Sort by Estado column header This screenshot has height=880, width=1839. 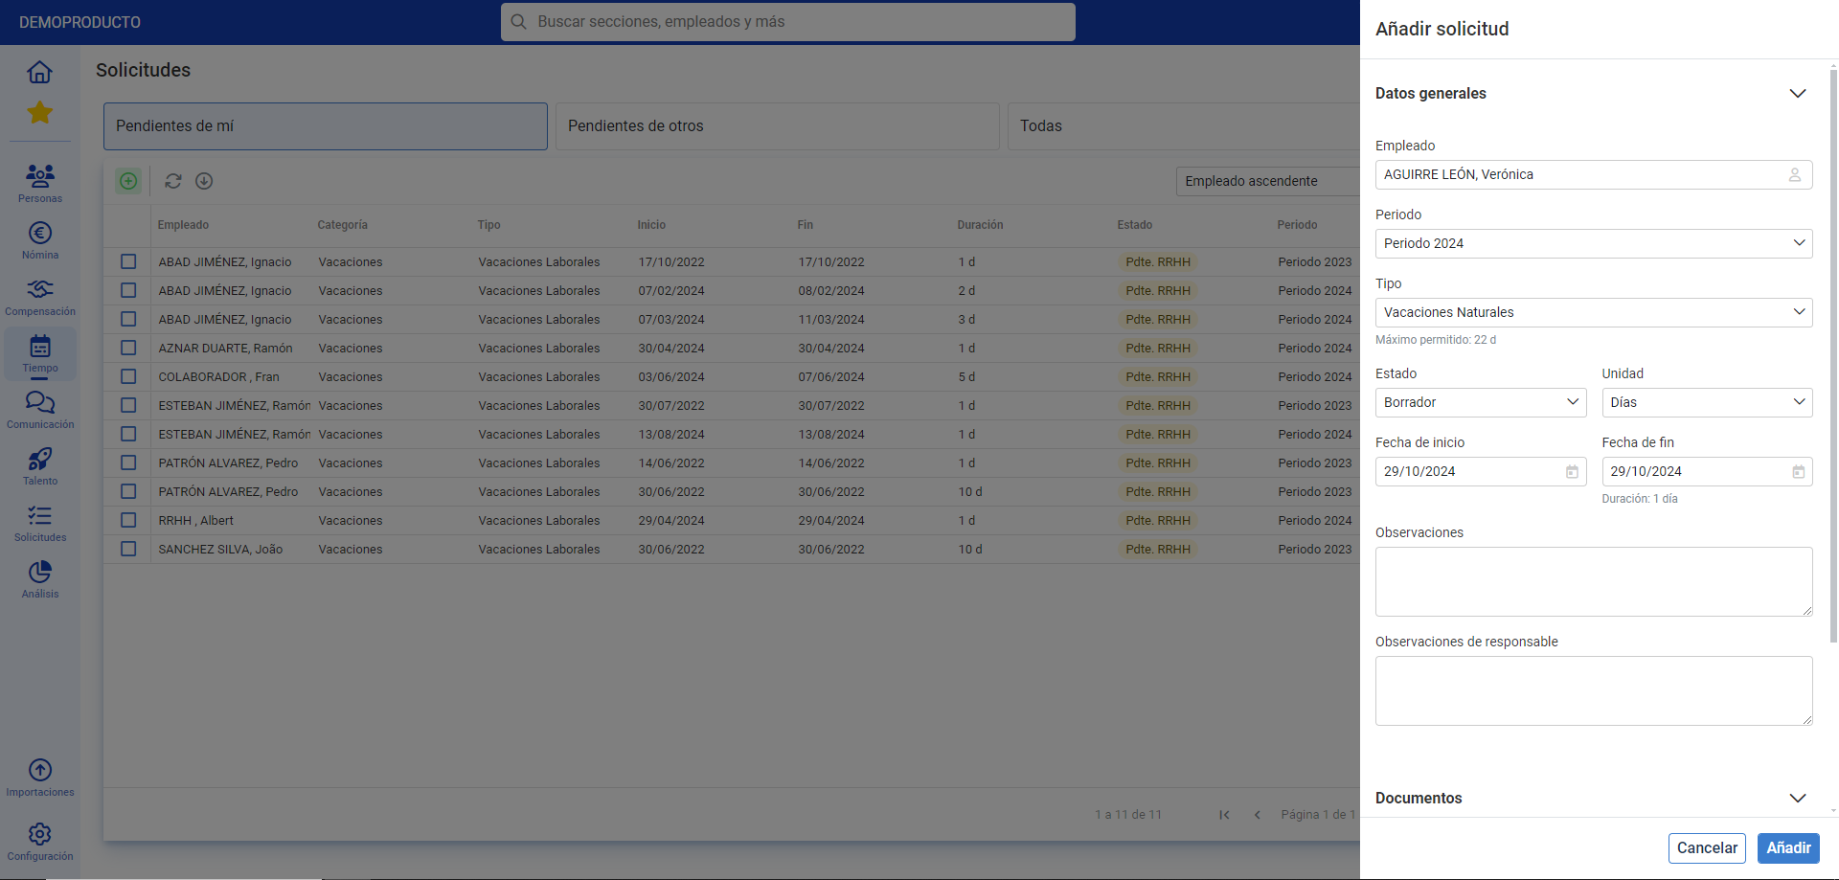1134,225
